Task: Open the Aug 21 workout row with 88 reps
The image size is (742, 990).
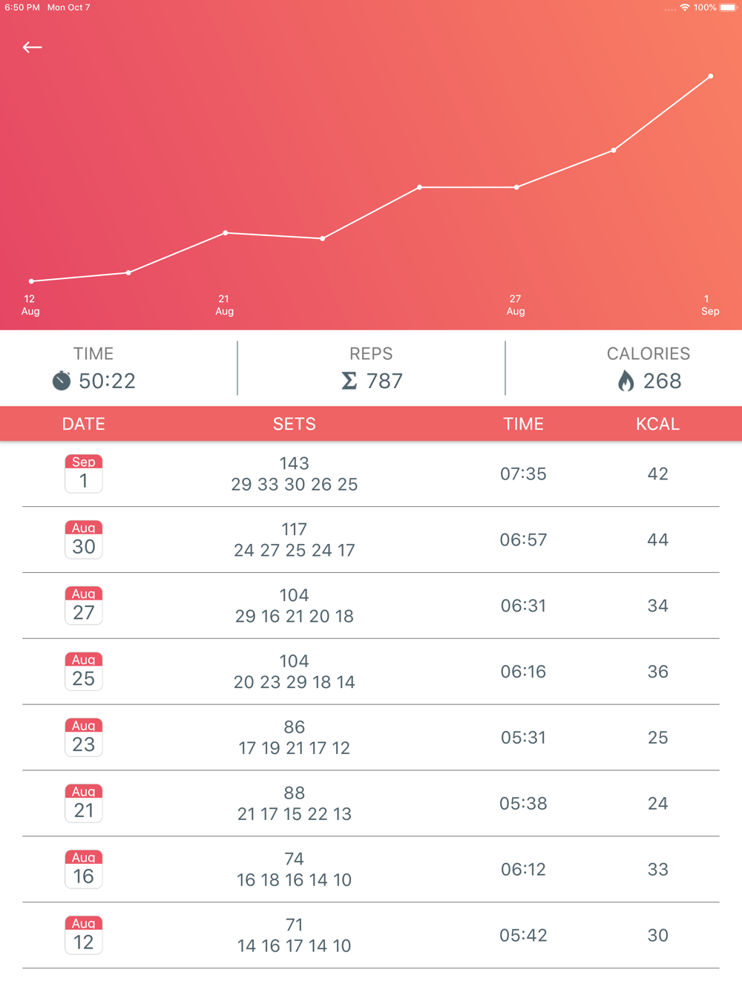Action: pos(371,804)
